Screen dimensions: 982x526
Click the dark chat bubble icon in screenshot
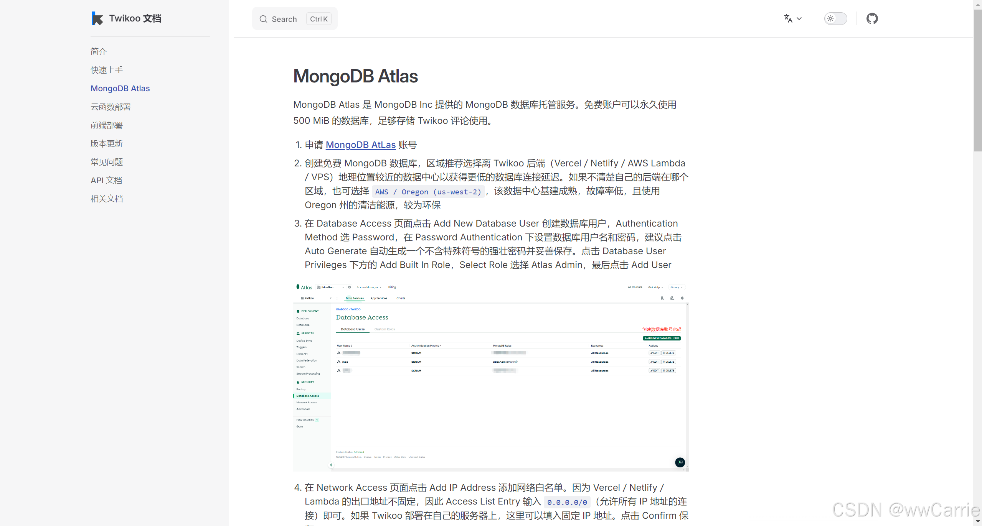(x=680, y=462)
